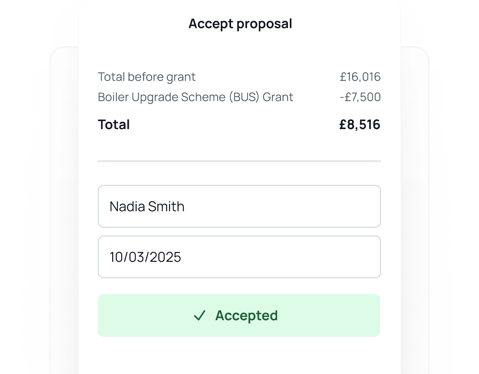The height and width of the screenshot is (374, 479).
Task: Focus the Nadia Smith name field
Action: (239, 206)
